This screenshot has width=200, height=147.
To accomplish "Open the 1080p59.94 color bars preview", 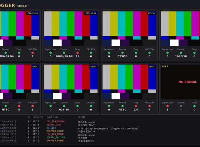I will pos(71,29).
